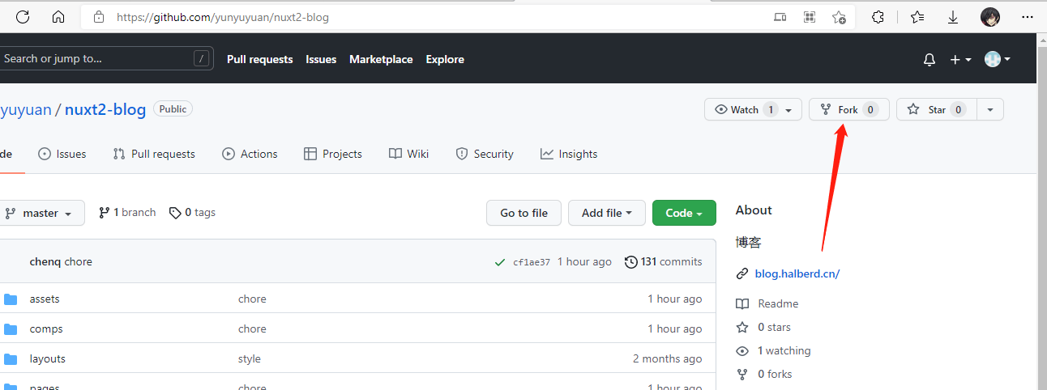Open GitHub notifications bell
1047x390 pixels.
(x=929, y=59)
